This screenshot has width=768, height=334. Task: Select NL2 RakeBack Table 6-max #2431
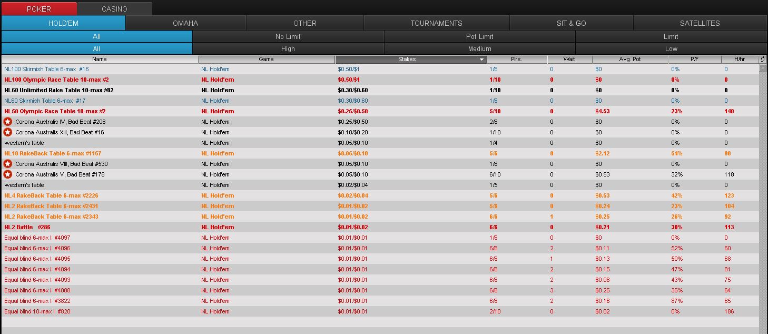click(380, 206)
